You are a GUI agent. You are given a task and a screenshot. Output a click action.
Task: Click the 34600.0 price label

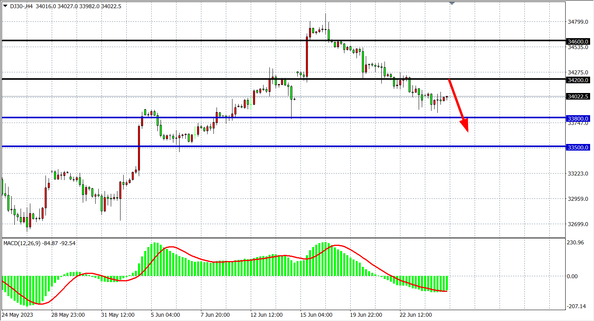pos(578,41)
